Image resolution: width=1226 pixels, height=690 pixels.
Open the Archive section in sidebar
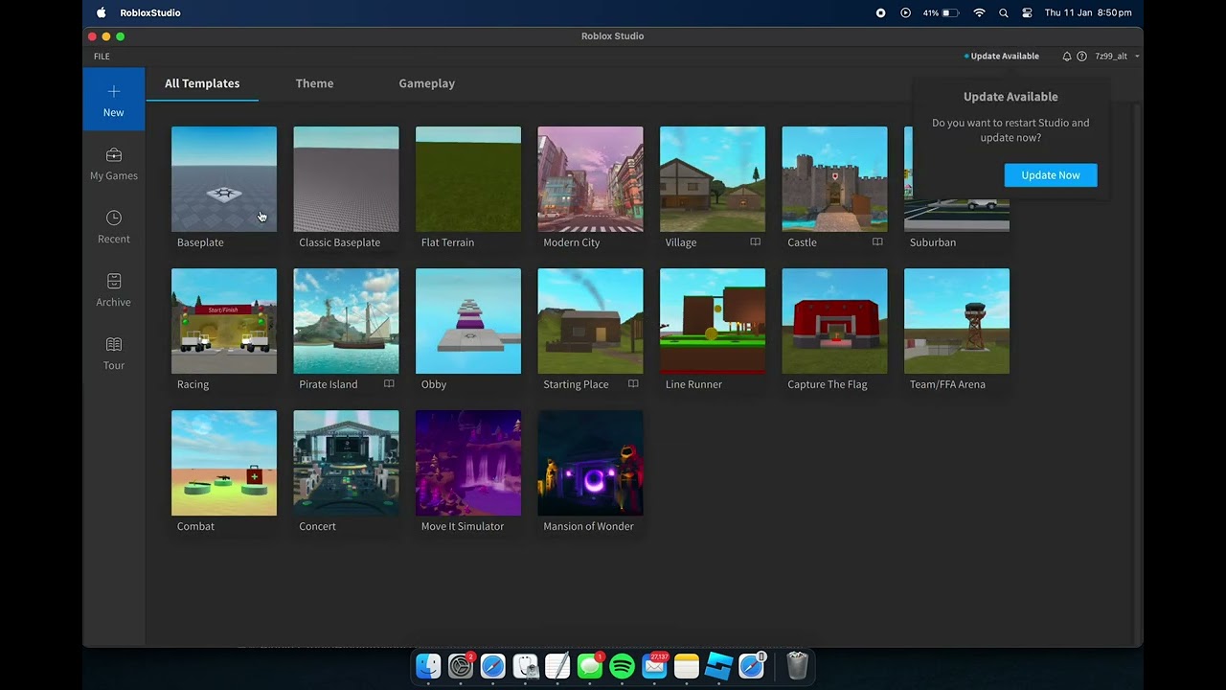coord(113,282)
